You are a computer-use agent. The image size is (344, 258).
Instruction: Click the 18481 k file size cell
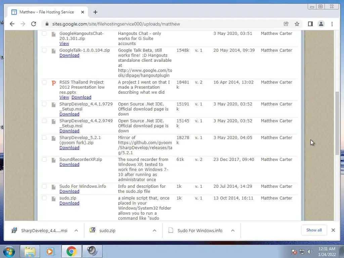[x=183, y=84]
